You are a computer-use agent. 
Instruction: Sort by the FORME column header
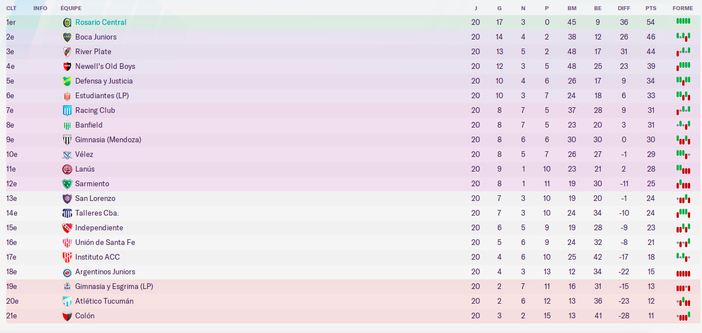[683, 8]
